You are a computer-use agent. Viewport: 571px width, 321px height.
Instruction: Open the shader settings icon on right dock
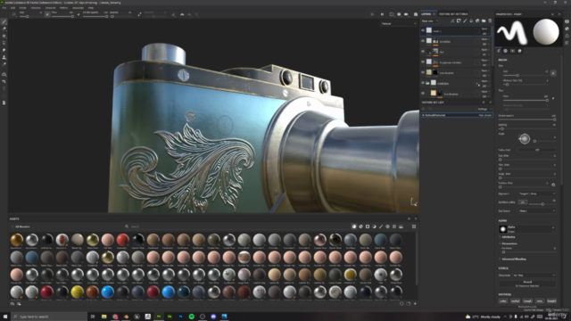(567, 29)
